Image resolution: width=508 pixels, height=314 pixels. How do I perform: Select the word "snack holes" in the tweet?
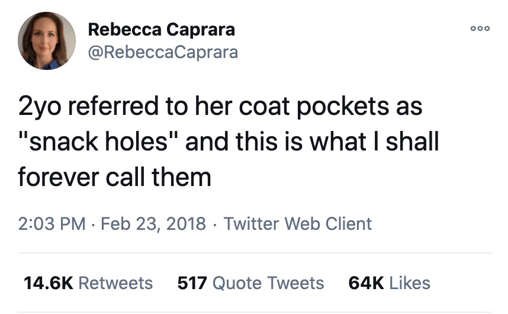coord(98,142)
